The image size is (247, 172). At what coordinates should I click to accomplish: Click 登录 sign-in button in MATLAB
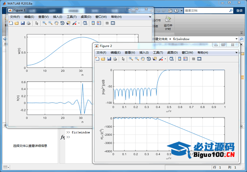click(239, 11)
